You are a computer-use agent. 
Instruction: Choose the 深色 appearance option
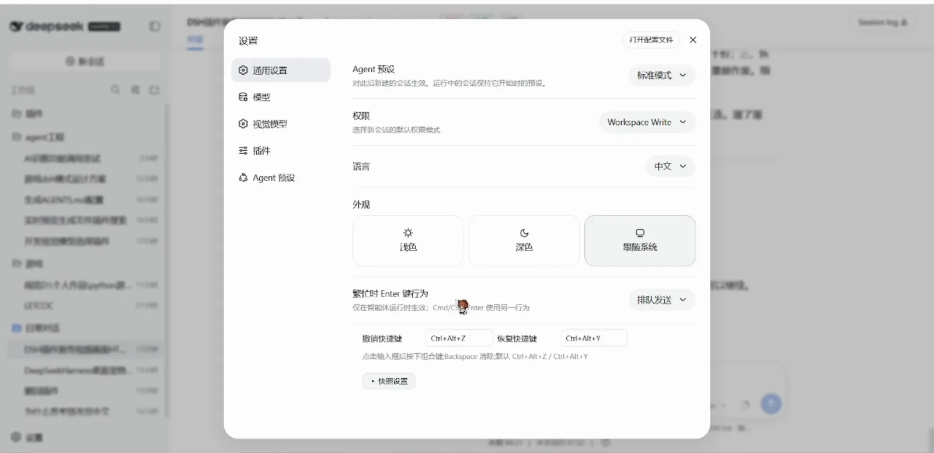point(524,241)
